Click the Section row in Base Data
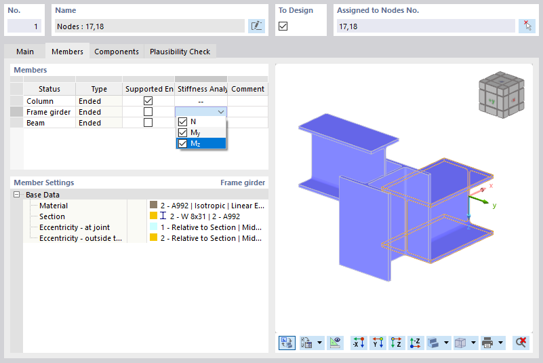 tap(146, 216)
